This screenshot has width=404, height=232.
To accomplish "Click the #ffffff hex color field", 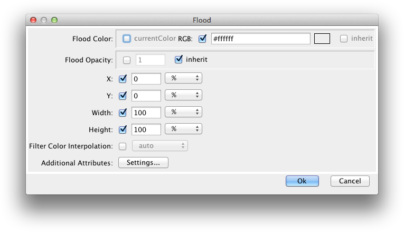I will pyautogui.click(x=260, y=39).
